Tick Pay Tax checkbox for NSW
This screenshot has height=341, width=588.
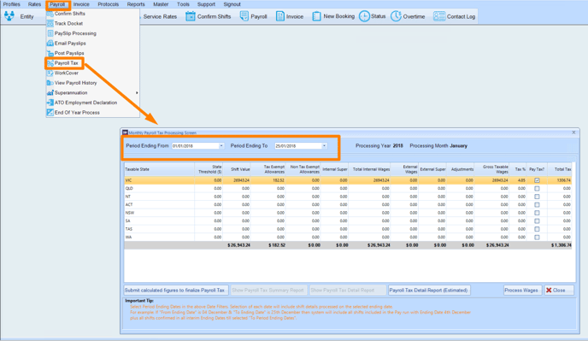(537, 213)
